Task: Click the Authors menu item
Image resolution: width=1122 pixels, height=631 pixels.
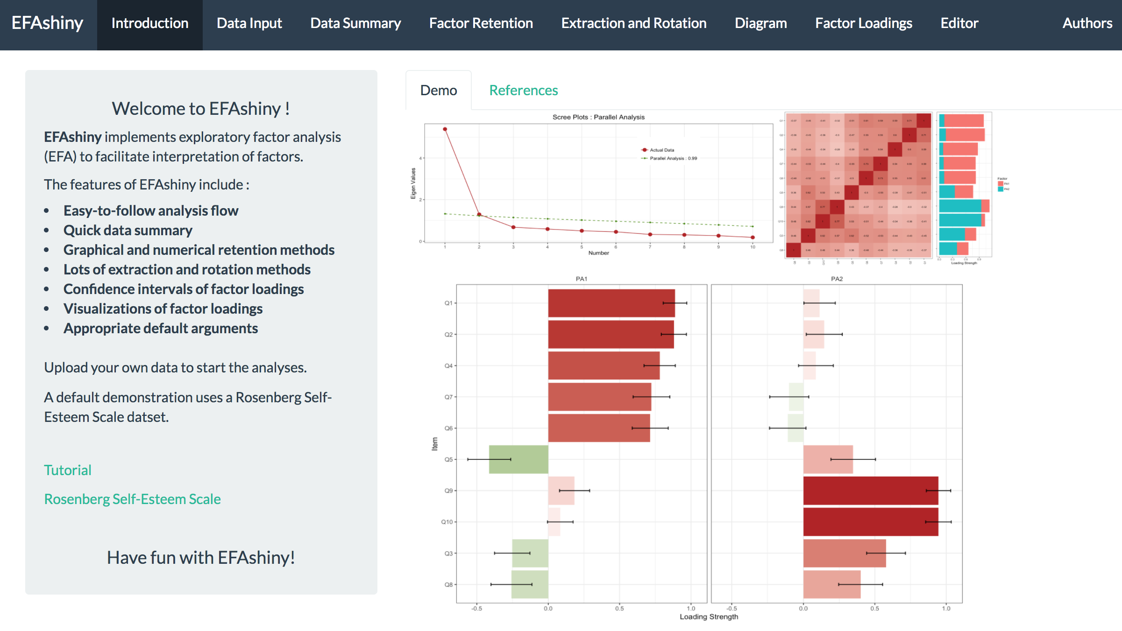Action: pos(1087,23)
